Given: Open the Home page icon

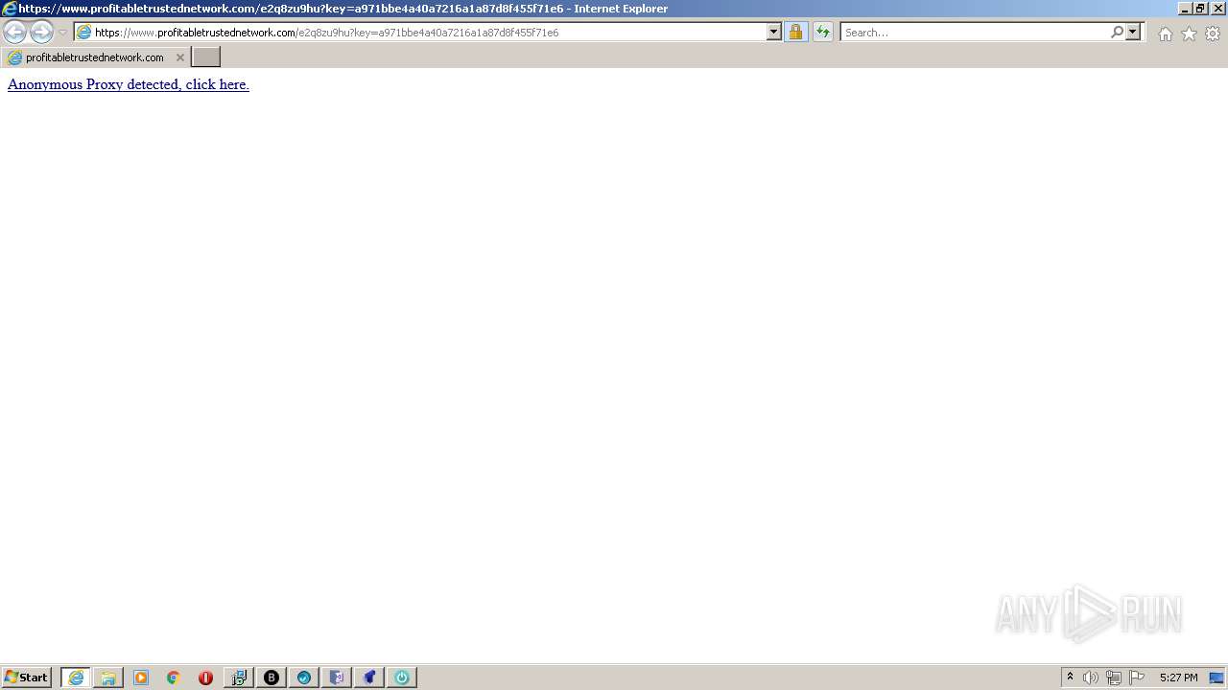Looking at the screenshot, I should tap(1165, 34).
